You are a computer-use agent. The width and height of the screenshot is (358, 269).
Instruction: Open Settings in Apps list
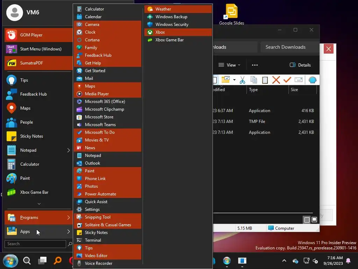tap(108, 209)
